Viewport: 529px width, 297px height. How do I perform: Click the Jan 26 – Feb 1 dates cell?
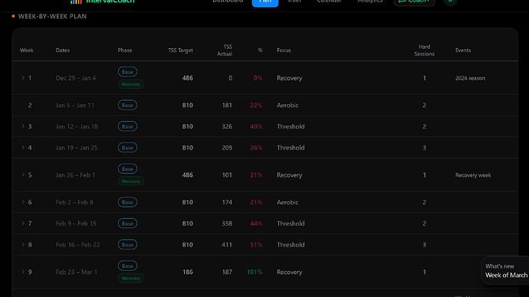click(76, 175)
